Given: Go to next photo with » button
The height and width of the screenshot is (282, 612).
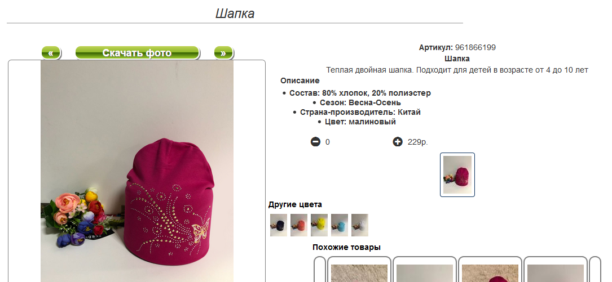Looking at the screenshot, I should tap(223, 52).
